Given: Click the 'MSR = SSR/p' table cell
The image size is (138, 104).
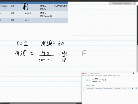Looking at the screenshot, I should [x=46, y=8].
